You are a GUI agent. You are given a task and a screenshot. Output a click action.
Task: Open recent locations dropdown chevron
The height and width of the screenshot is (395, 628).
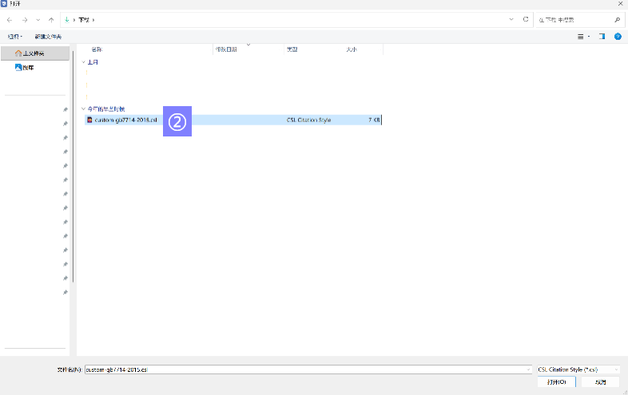(x=38, y=18)
